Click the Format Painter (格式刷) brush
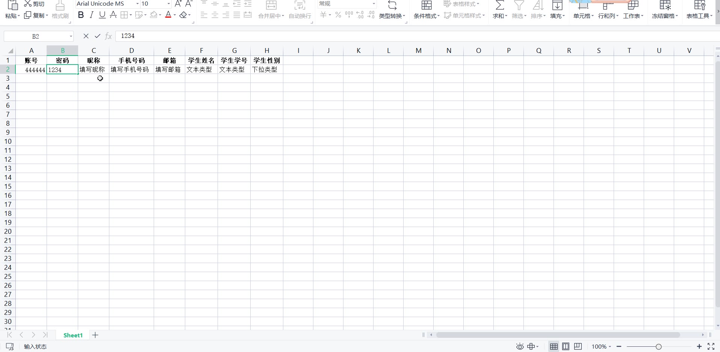This screenshot has width=720, height=352. point(60,10)
